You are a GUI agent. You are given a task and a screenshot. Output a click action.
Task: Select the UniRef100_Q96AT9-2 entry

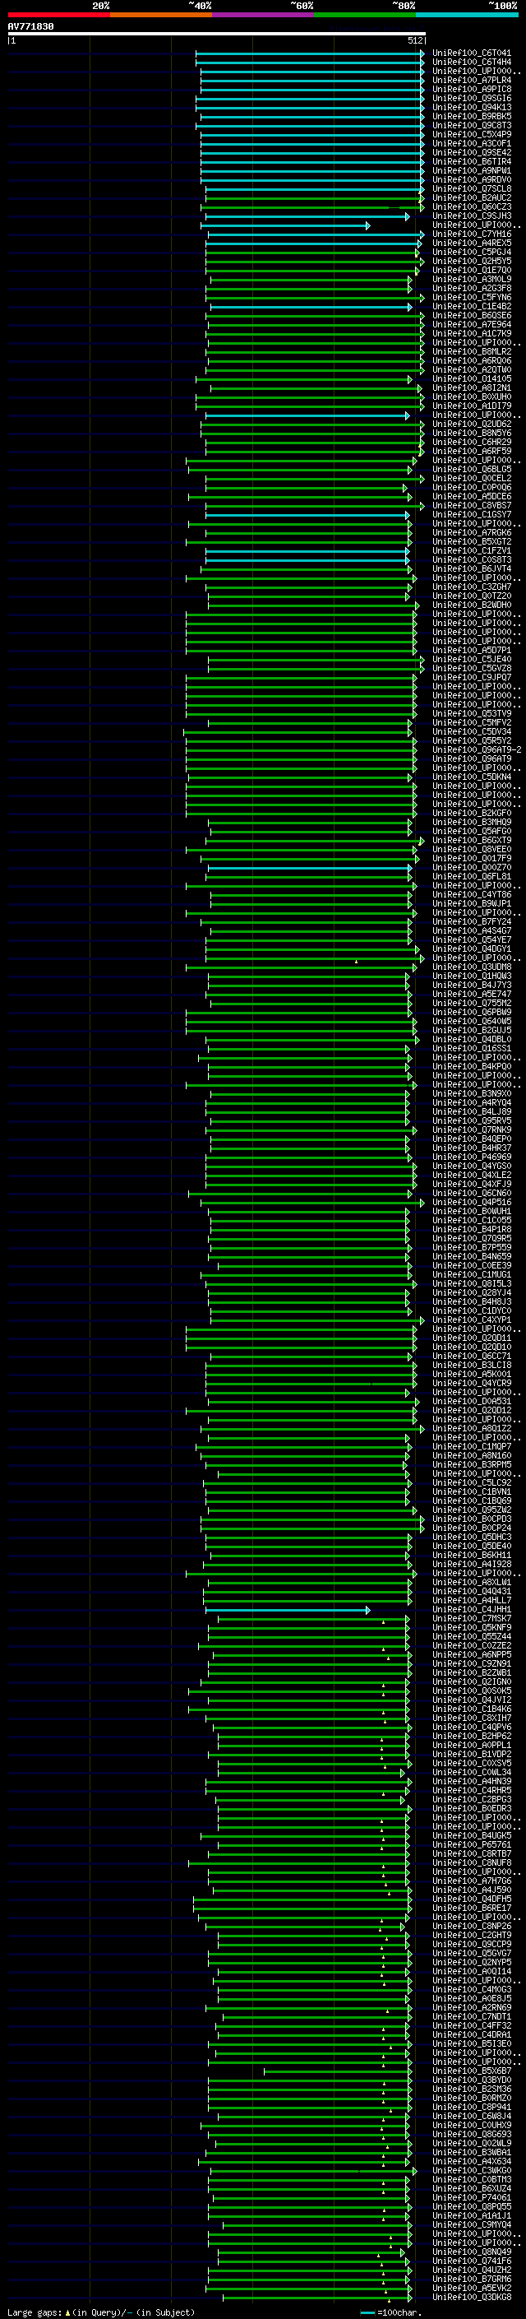[477, 750]
